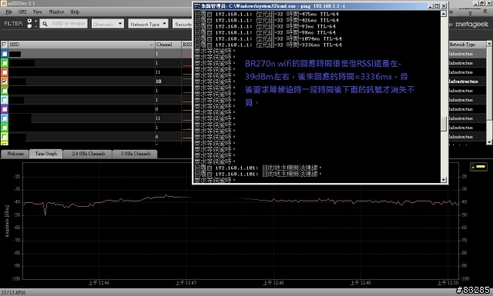Check the blue checkbox in the highlighted first row

pyautogui.click(x=5, y=54)
